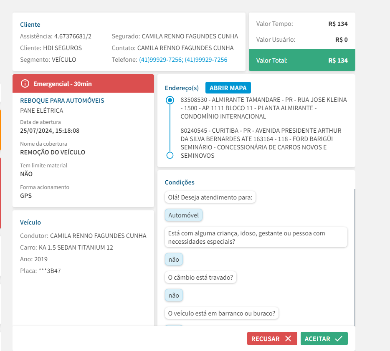Viewport: 390px width, 351px height.
Task: Click the Almirante Tamandare origin address text
Action: (x=263, y=108)
